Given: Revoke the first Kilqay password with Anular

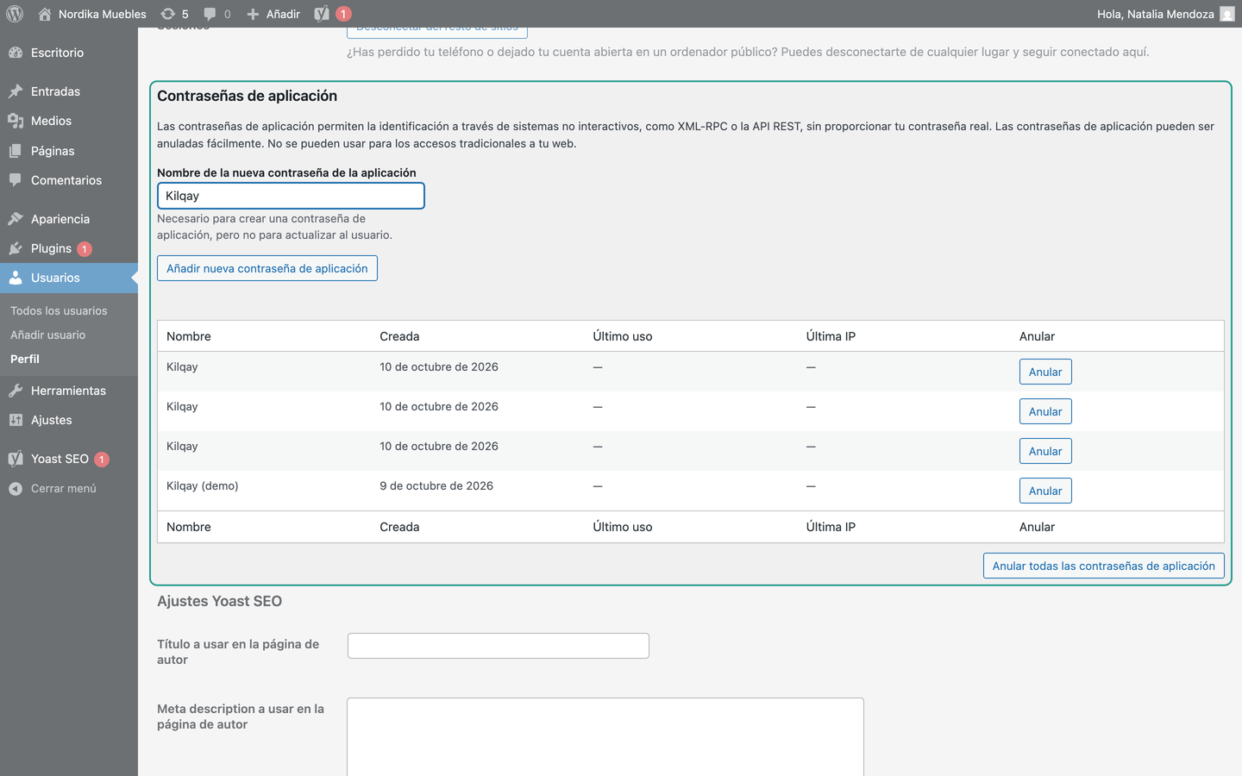Looking at the screenshot, I should [1045, 372].
